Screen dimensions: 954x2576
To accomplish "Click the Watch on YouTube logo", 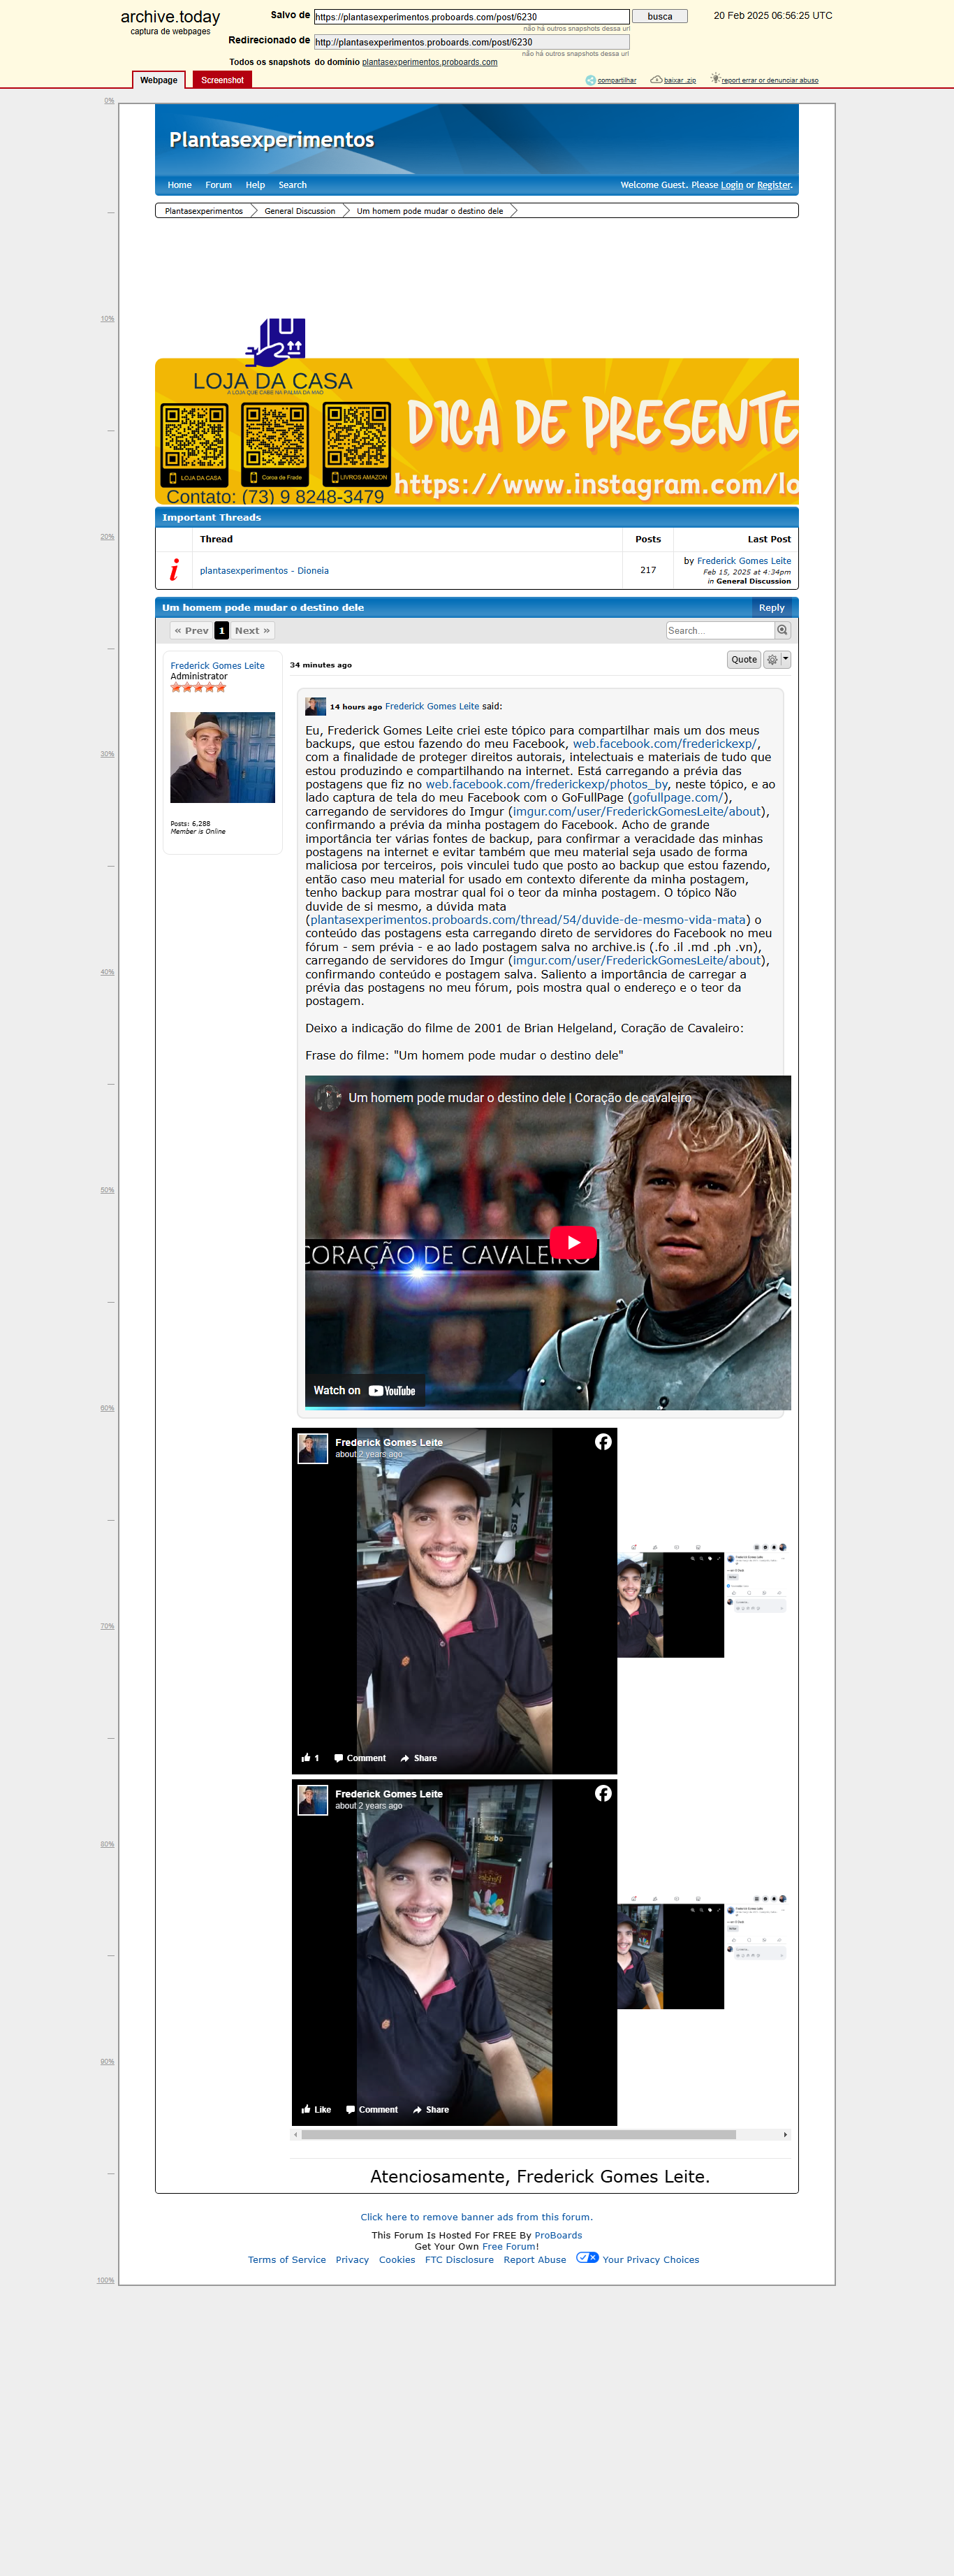I will click(392, 1391).
